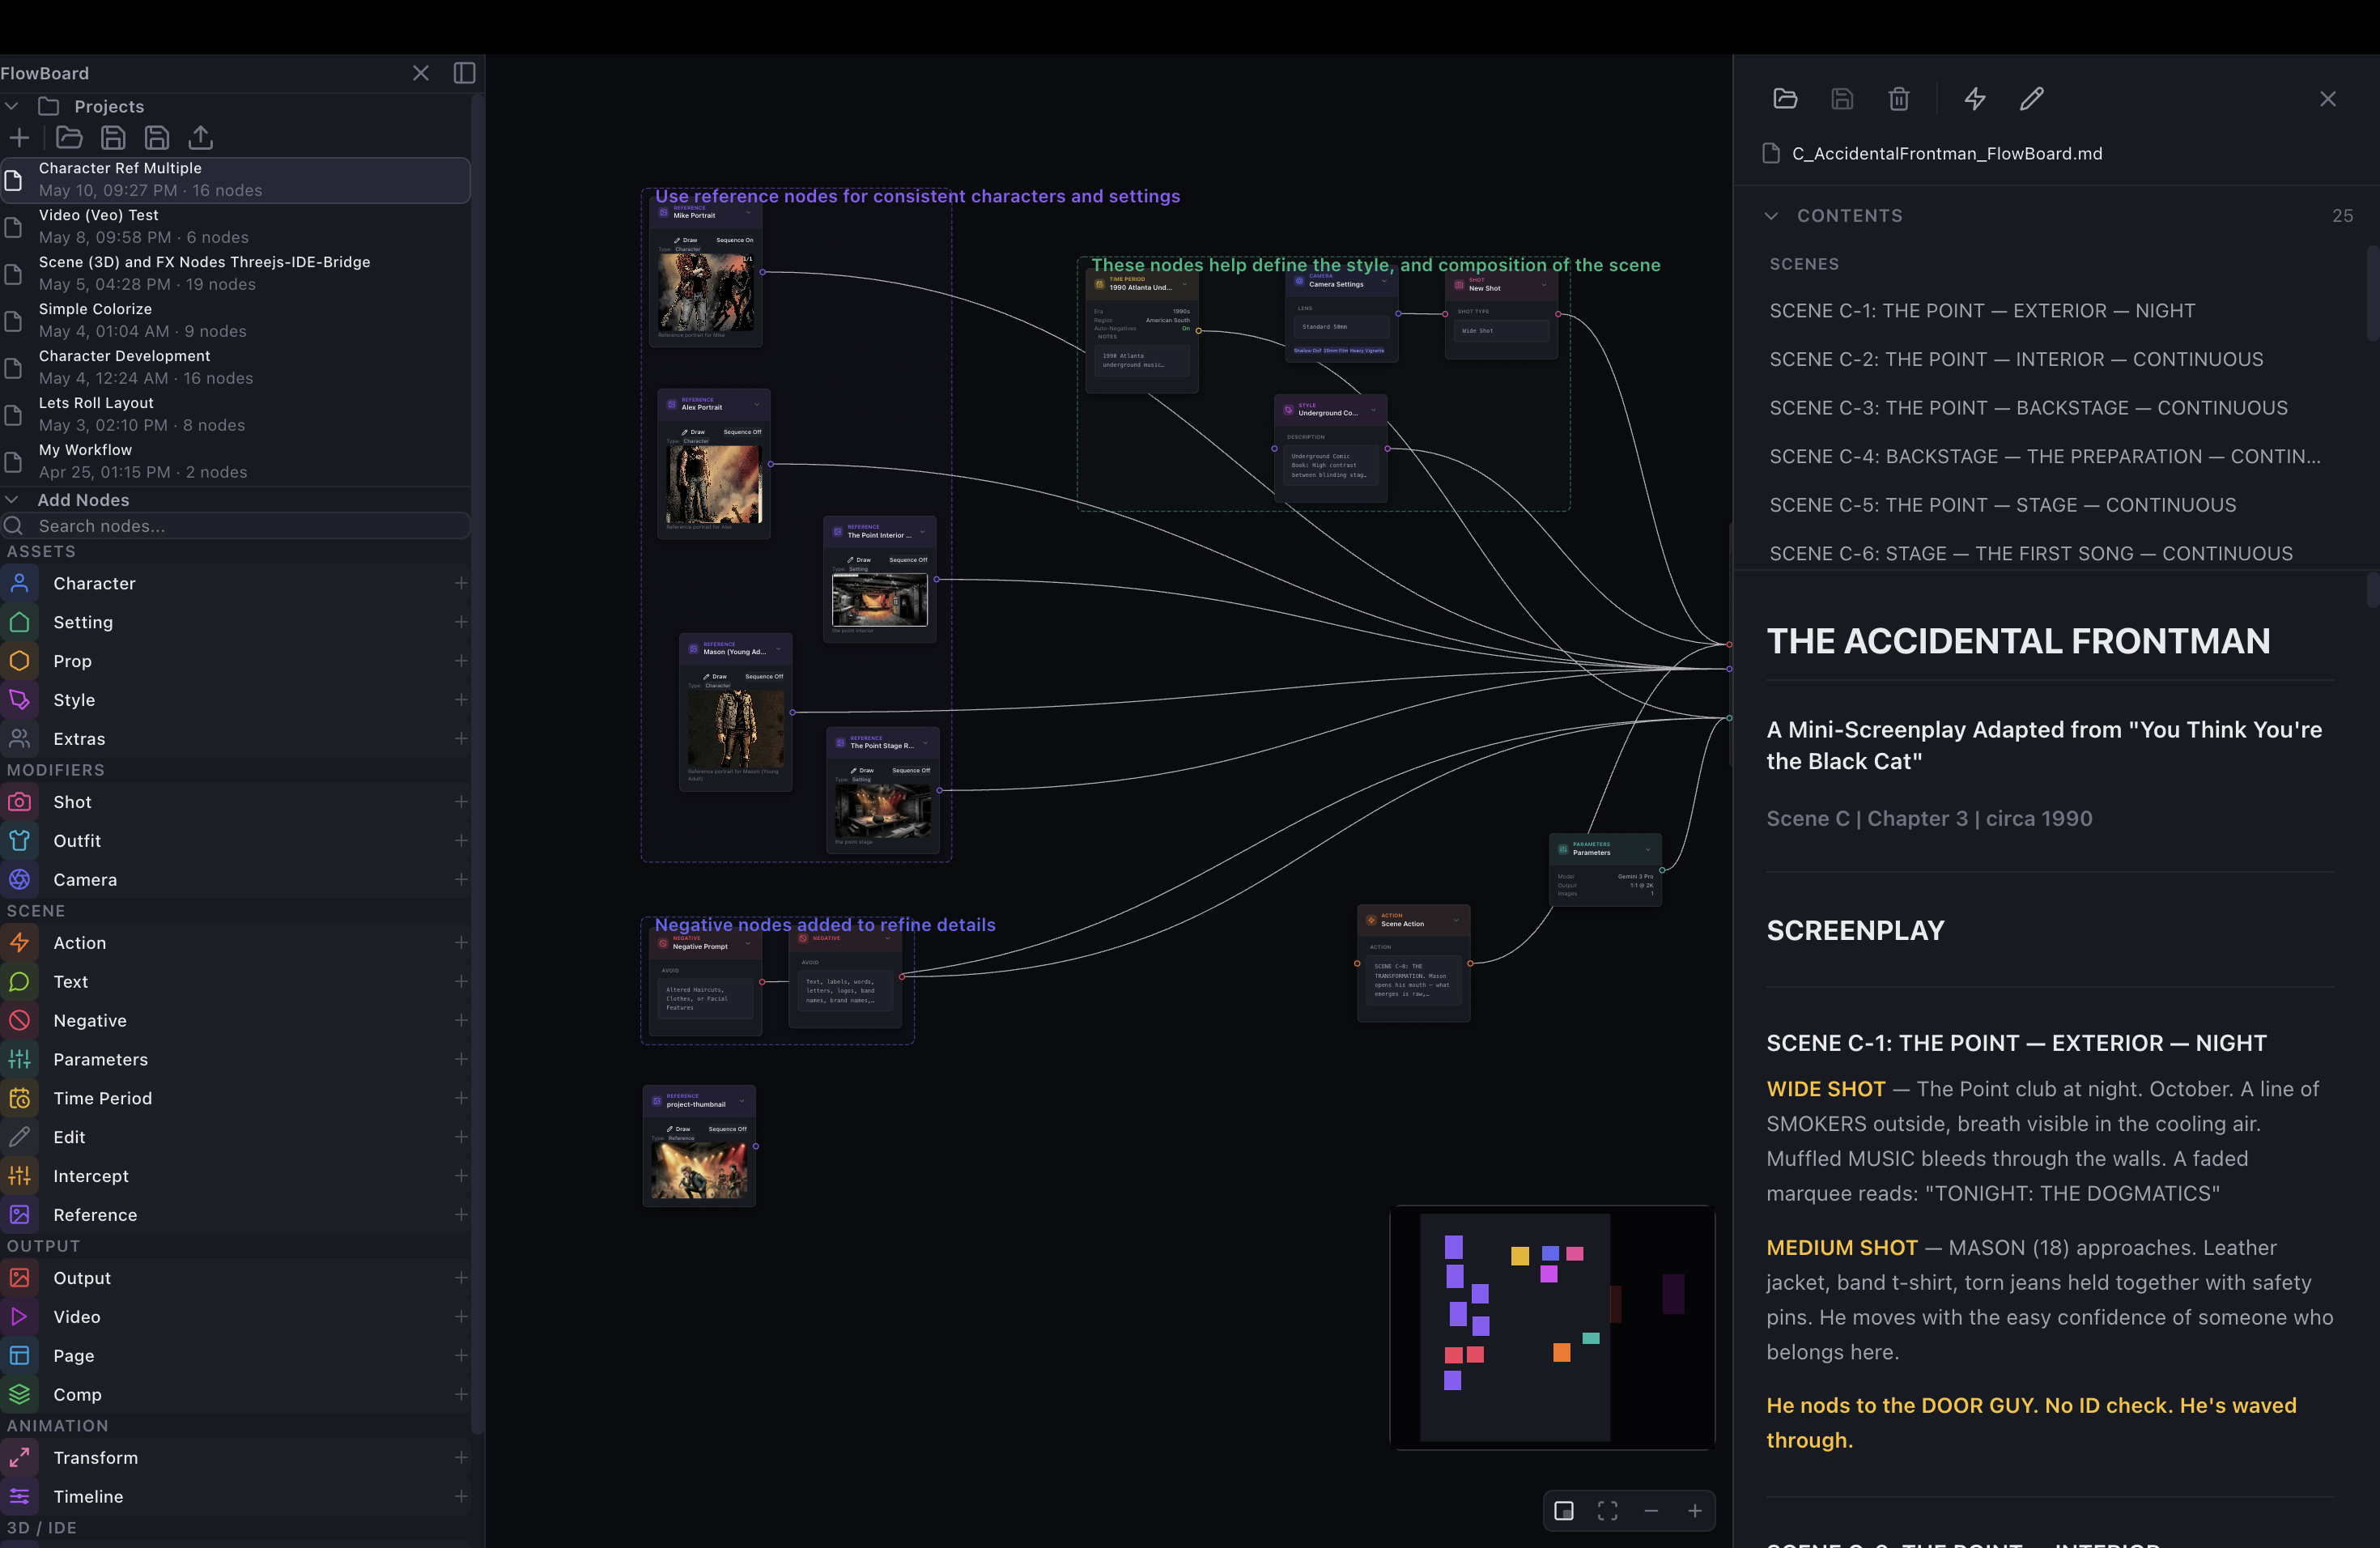Toggle Sequence Off in Alex Portrait node
Screen dimensions: 2380x1548
coord(742,432)
